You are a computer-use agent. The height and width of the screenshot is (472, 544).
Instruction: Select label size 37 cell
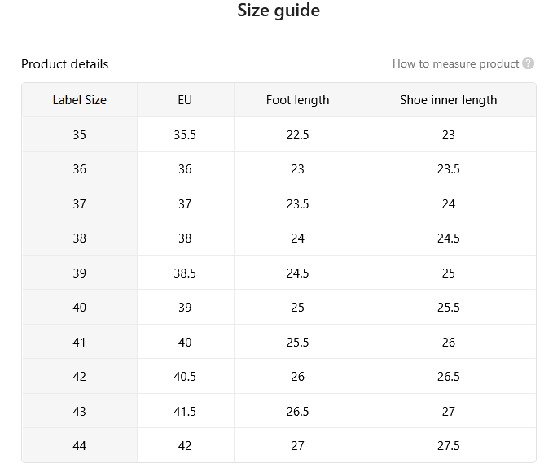click(x=80, y=204)
